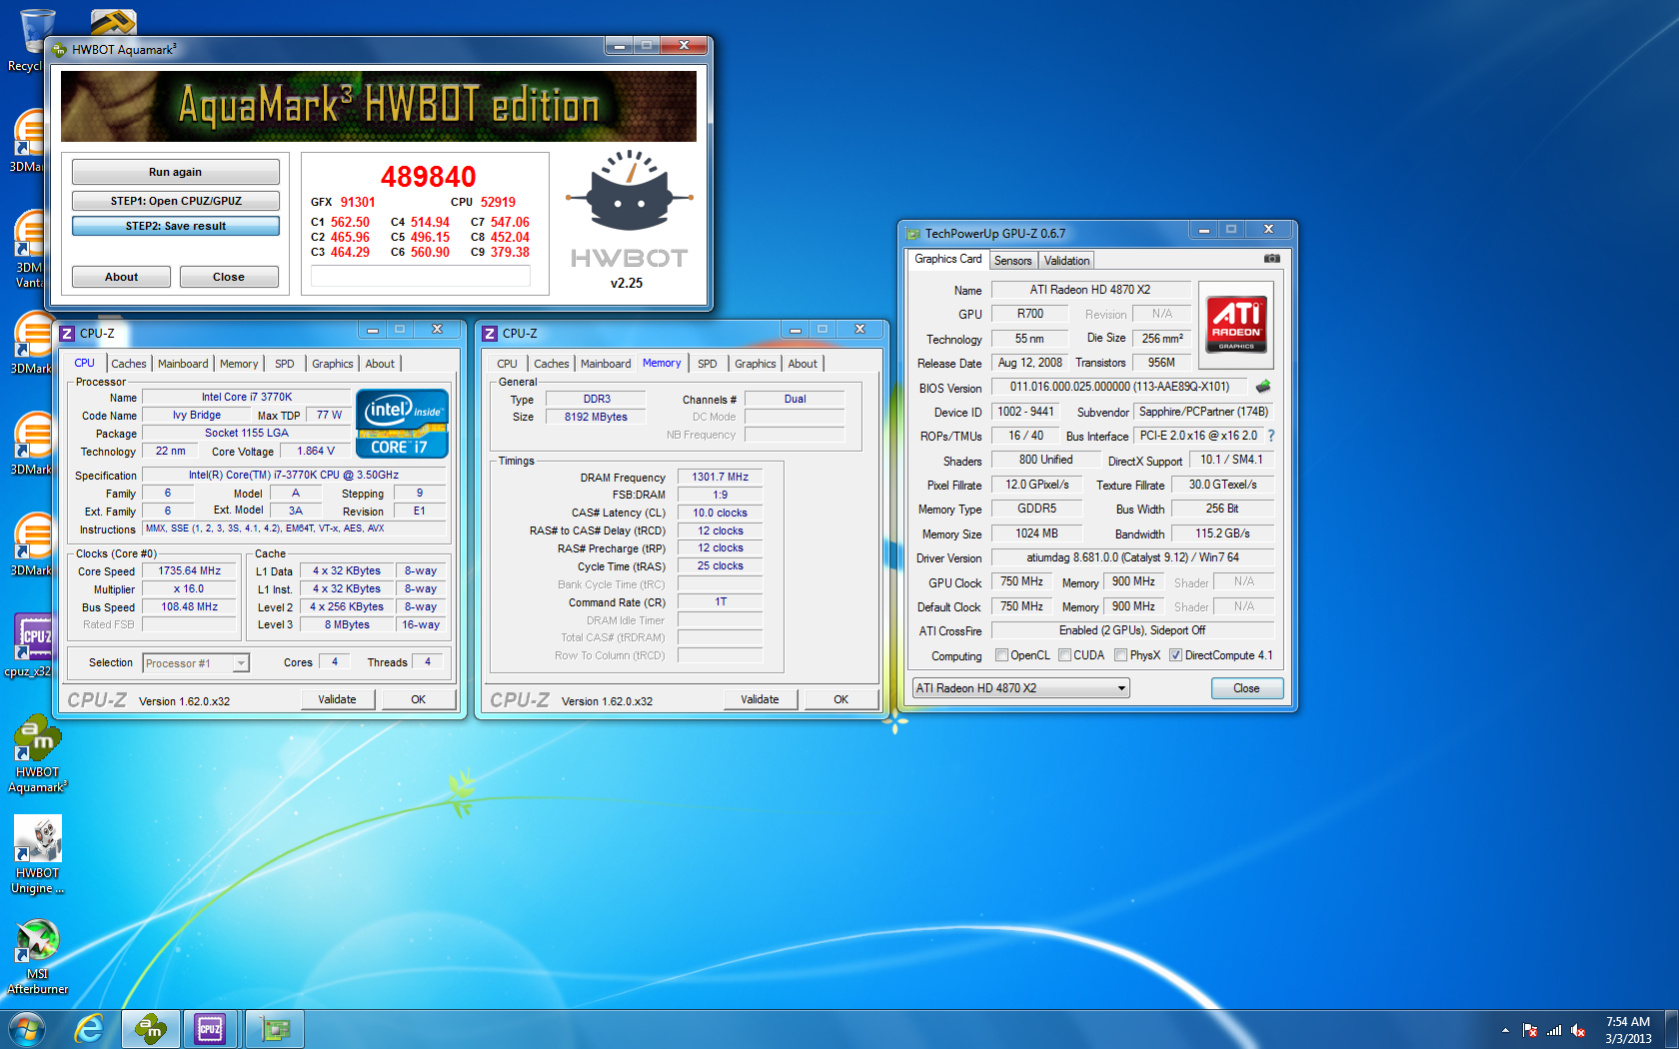
Task: Open the HWBOT Unigine desktop shortcut
Action: (x=38, y=855)
